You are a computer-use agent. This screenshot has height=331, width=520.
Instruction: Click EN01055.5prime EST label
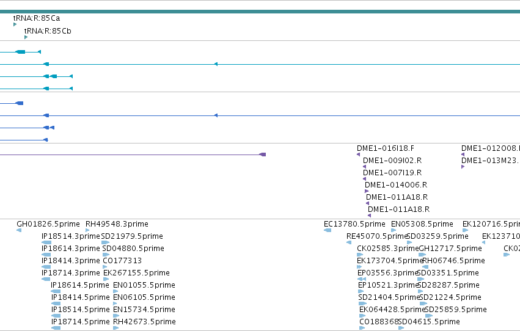tap(144, 285)
